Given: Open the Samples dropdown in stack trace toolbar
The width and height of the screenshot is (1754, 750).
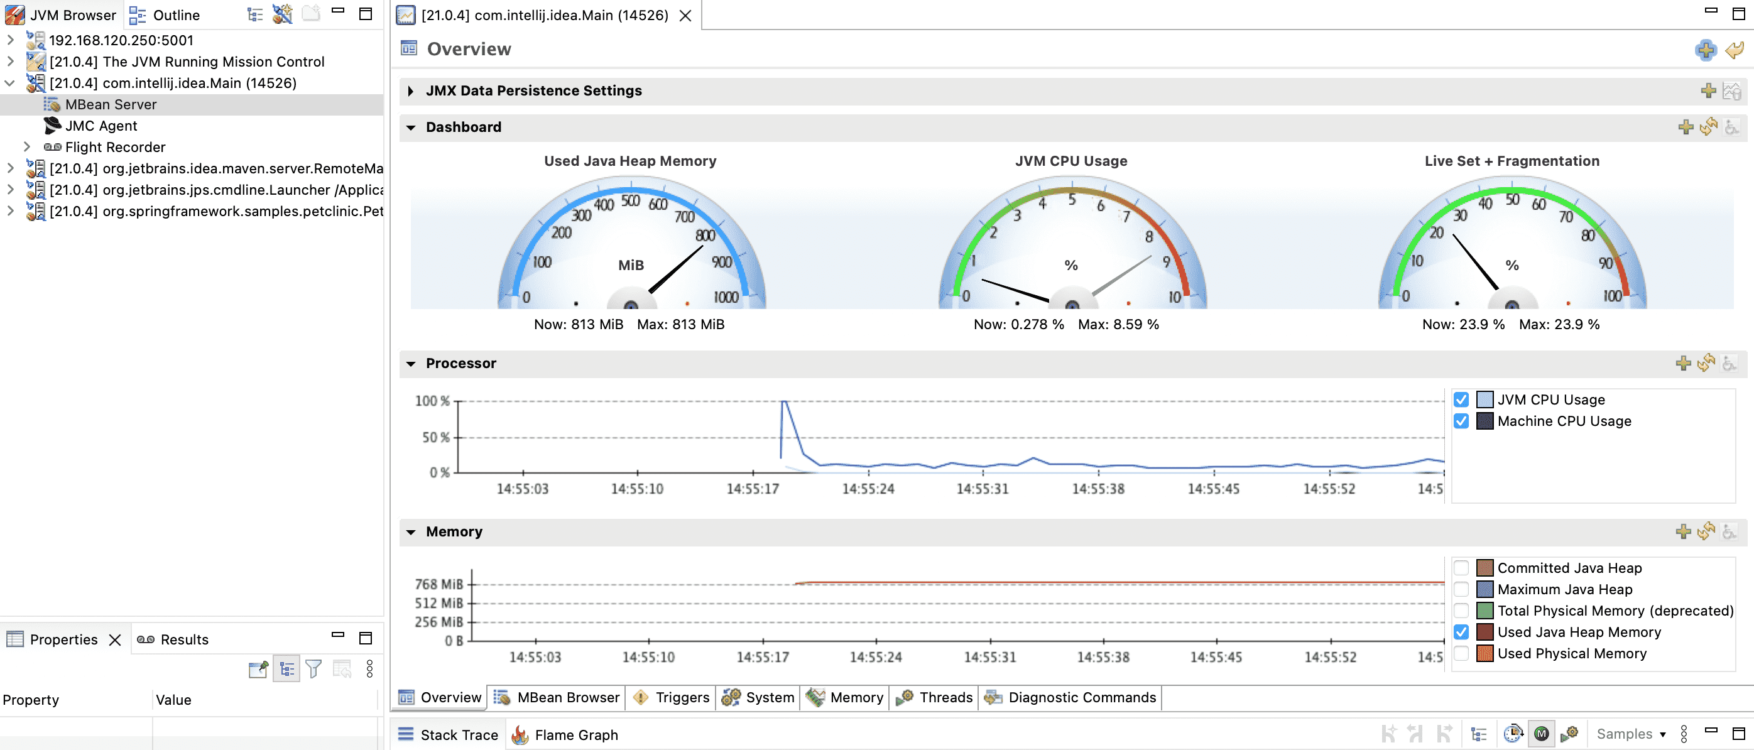Looking at the screenshot, I should pos(1633,734).
